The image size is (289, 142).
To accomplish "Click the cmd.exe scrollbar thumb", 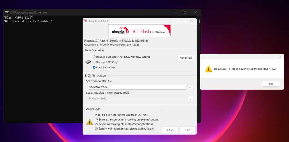I will pos(199,21).
